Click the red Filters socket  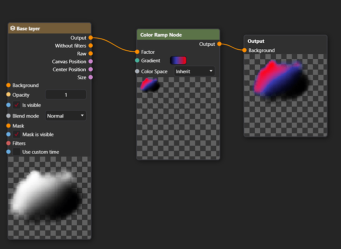point(8,143)
